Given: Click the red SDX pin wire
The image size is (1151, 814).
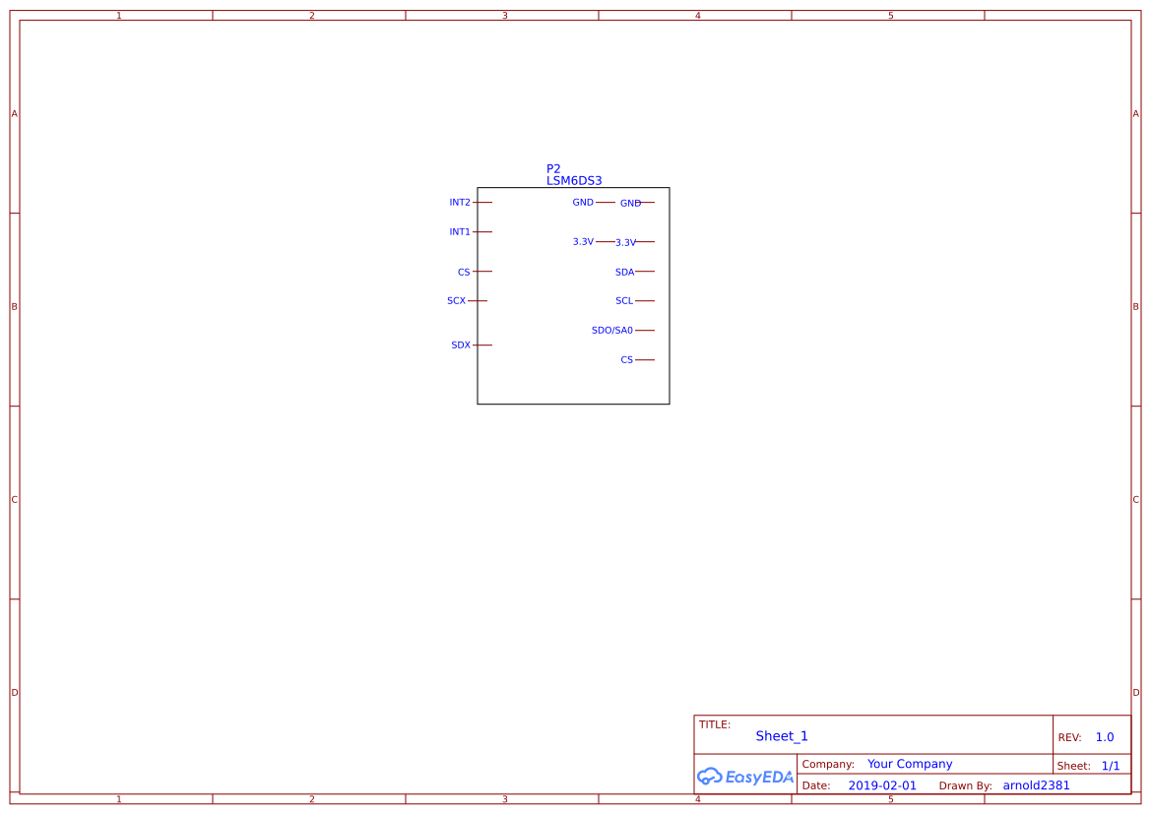Looking at the screenshot, I should pos(484,344).
